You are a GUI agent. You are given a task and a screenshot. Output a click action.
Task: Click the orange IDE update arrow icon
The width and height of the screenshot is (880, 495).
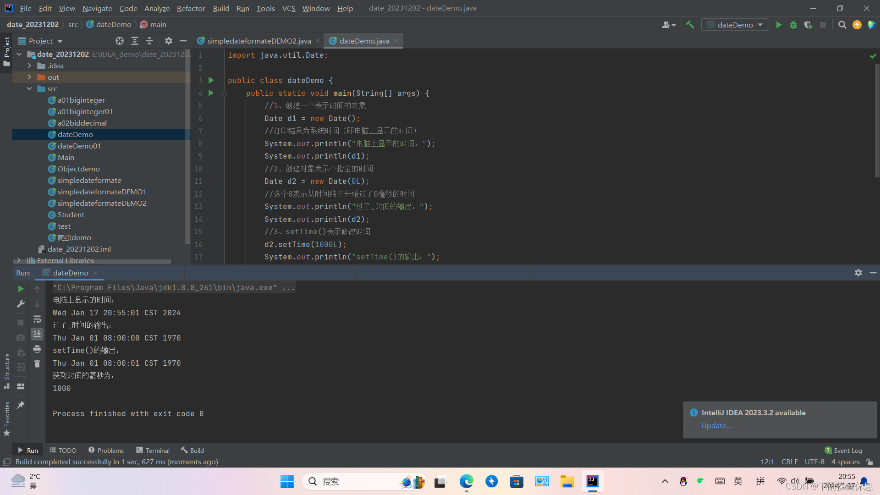coord(857,25)
